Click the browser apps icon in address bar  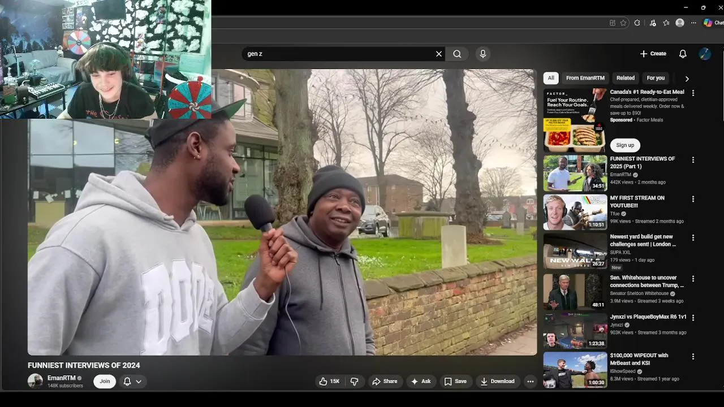coord(613,23)
